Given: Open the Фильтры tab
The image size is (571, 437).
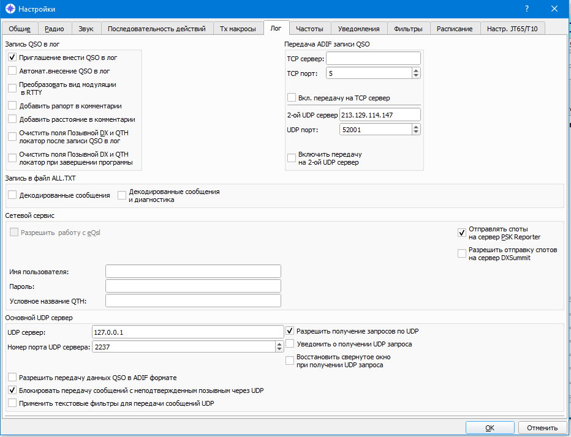Looking at the screenshot, I should point(408,29).
